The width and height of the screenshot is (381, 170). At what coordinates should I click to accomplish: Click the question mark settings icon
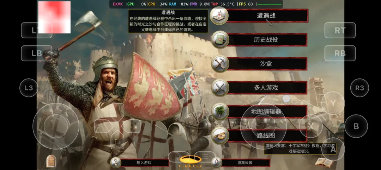tap(217, 163)
